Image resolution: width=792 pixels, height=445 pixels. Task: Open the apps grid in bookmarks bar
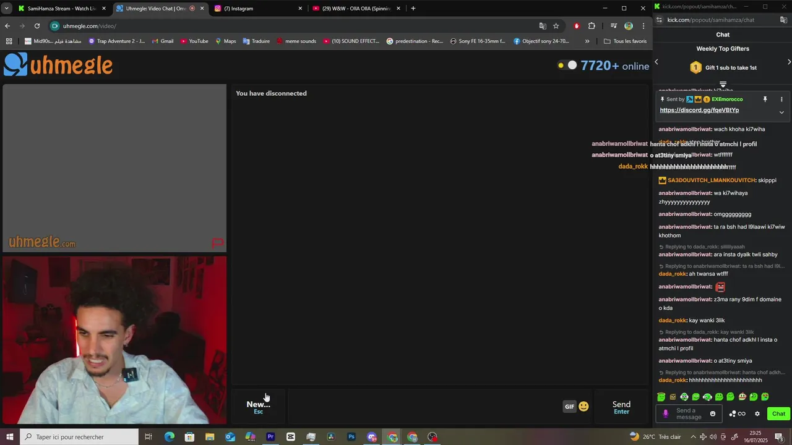click(9, 41)
